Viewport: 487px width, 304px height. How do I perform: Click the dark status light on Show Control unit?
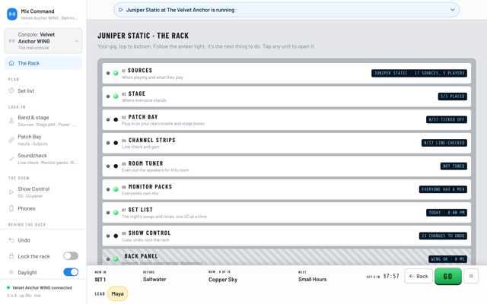[116, 236]
